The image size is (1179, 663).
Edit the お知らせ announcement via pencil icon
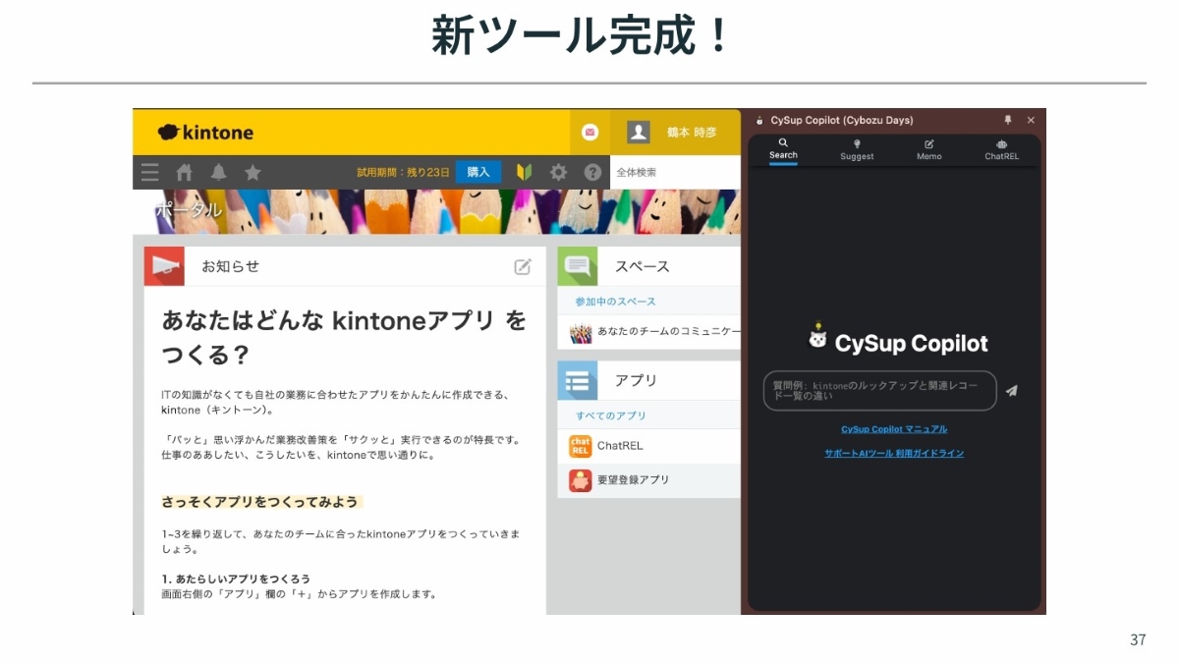(523, 266)
